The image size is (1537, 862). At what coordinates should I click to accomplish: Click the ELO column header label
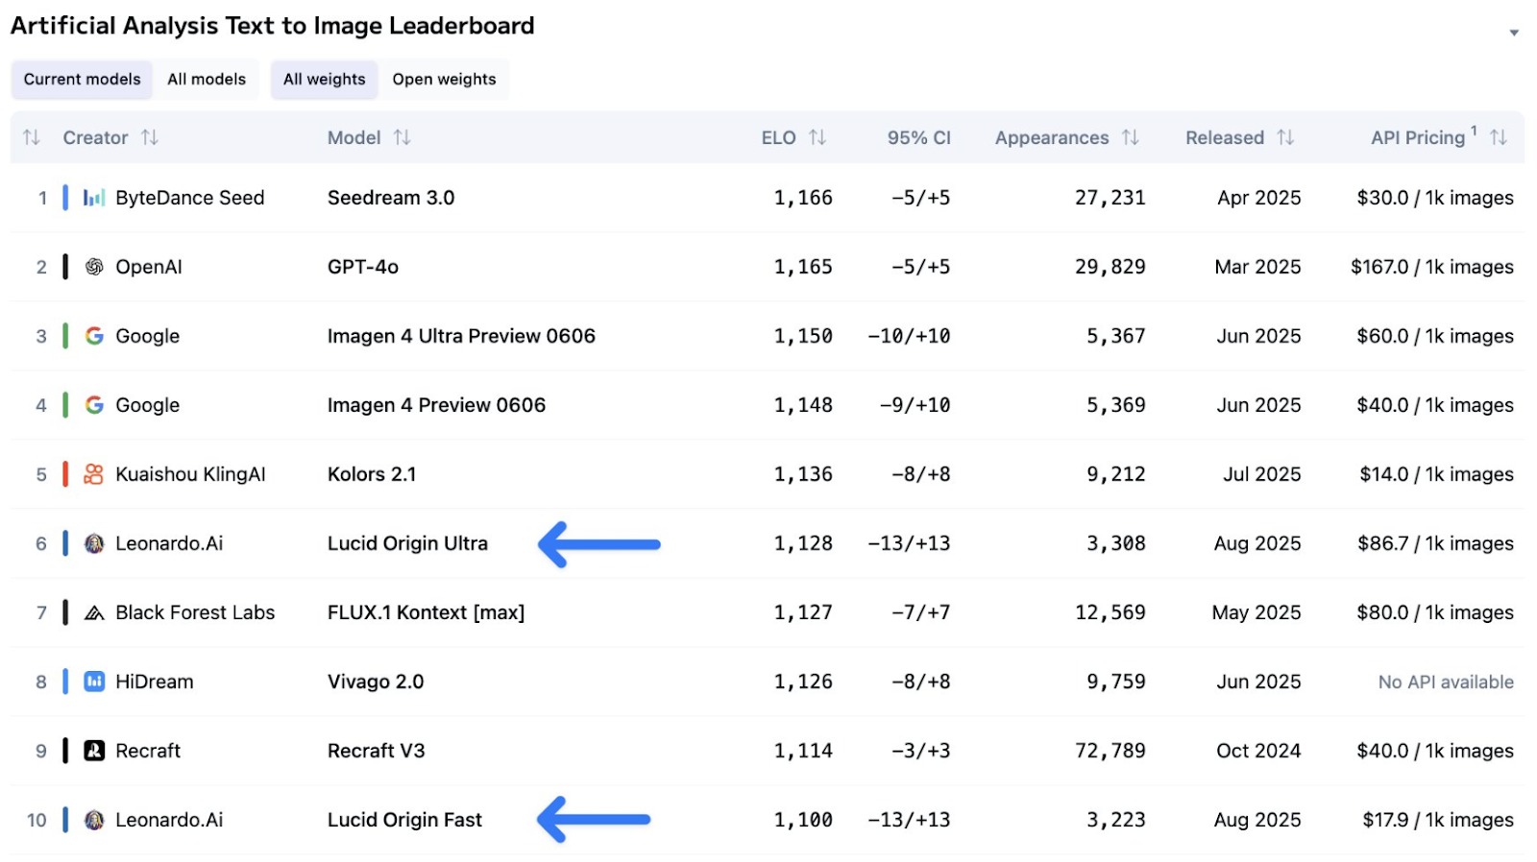(x=779, y=137)
